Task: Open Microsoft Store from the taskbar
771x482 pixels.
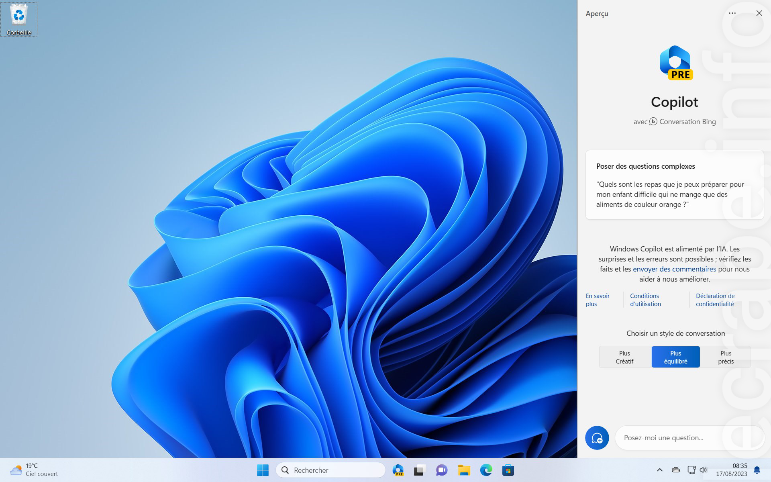Action: coord(508,470)
